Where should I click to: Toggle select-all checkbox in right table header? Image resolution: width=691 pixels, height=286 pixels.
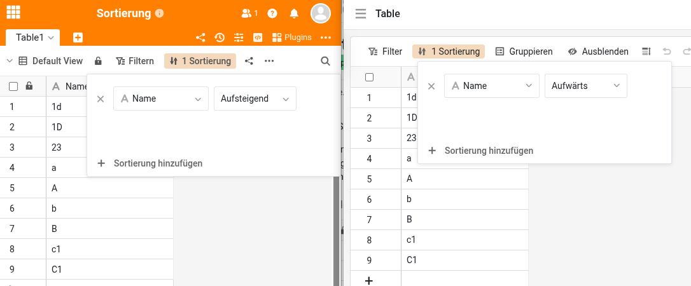click(369, 77)
